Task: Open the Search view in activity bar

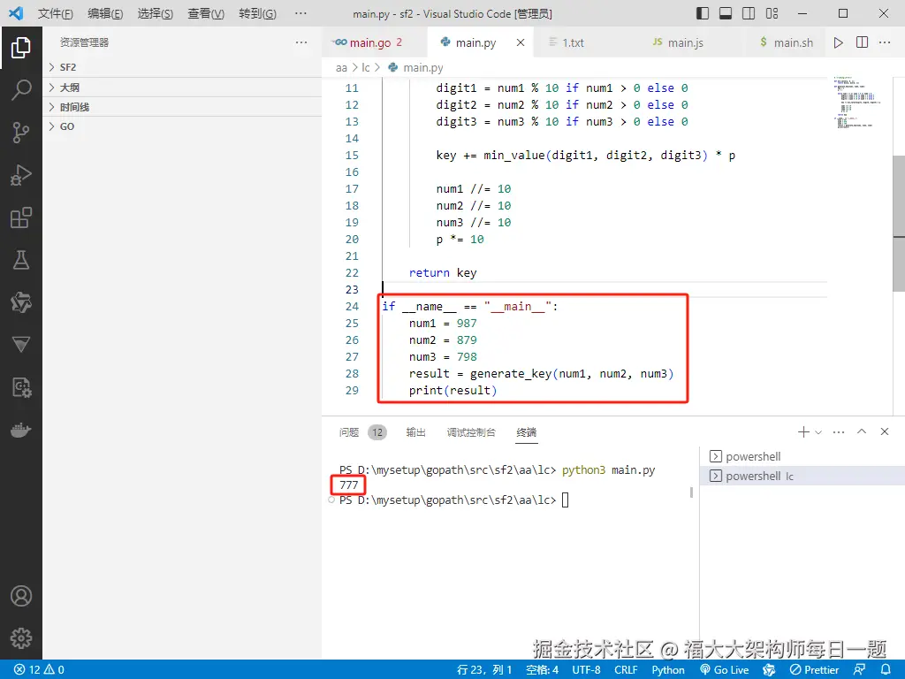Action: pyautogui.click(x=21, y=89)
